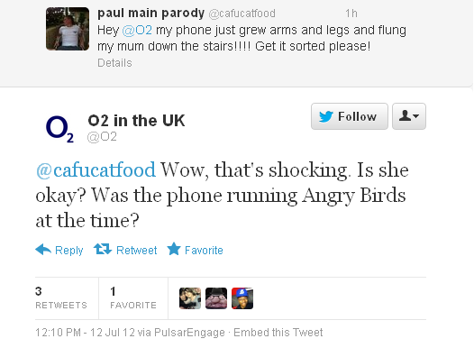Open the @cafucatfood mention in O2's reply
474x357 pixels.
coord(96,169)
